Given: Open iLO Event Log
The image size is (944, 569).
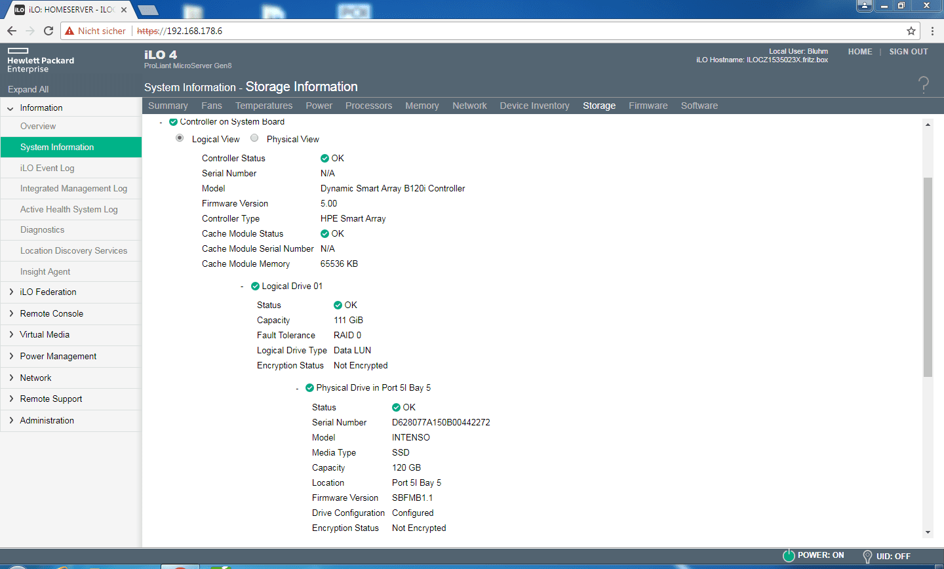Looking at the screenshot, I should click(x=71, y=168).
